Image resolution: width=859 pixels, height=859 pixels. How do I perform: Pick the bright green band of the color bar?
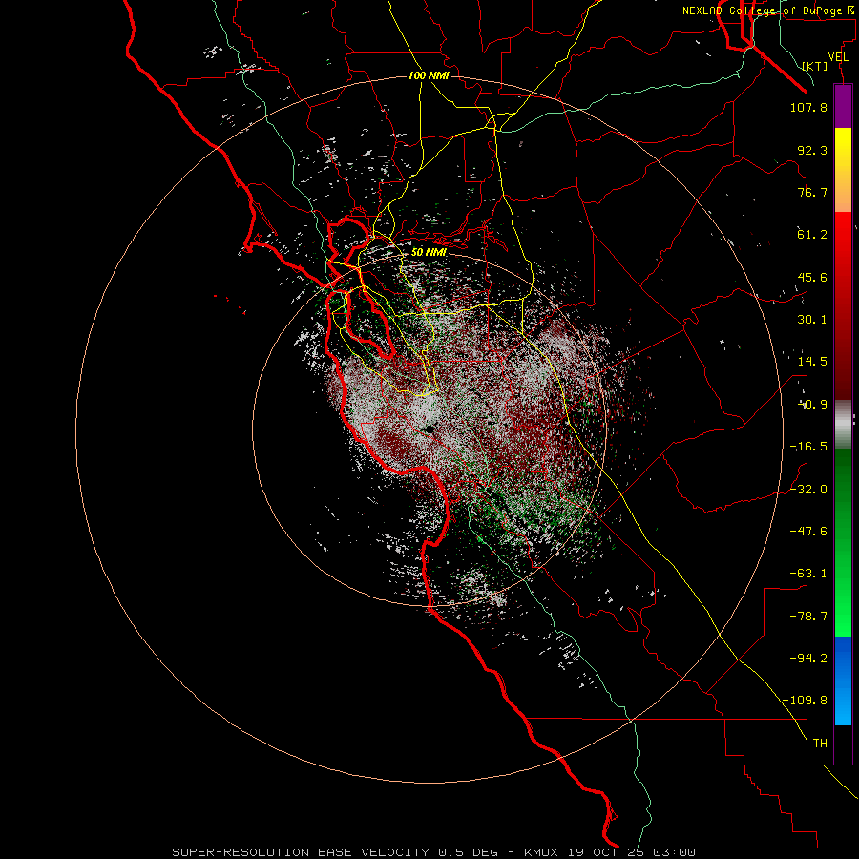pos(843,542)
